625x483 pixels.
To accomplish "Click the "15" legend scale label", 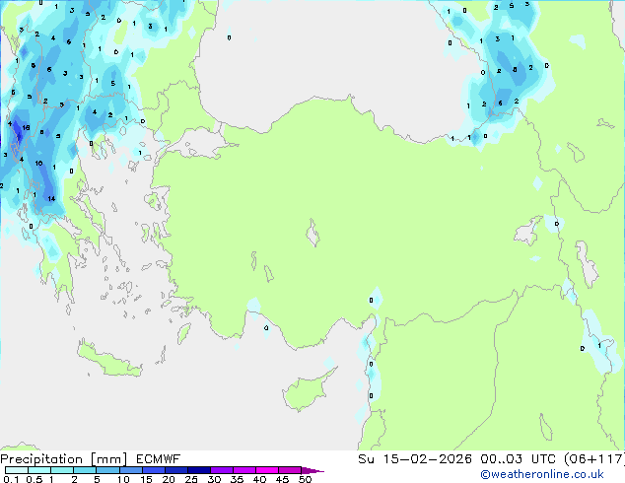I will pyautogui.click(x=146, y=479).
